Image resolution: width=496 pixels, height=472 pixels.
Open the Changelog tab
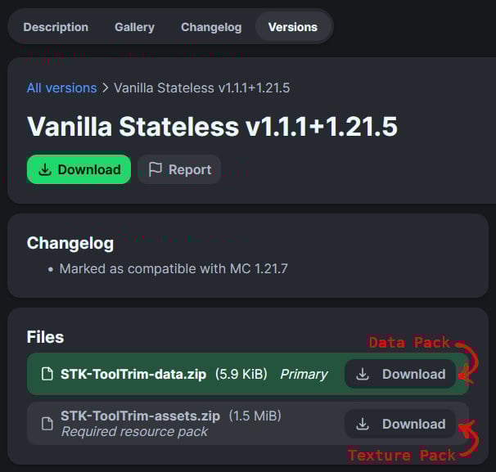pyautogui.click(x=211, y=27)
